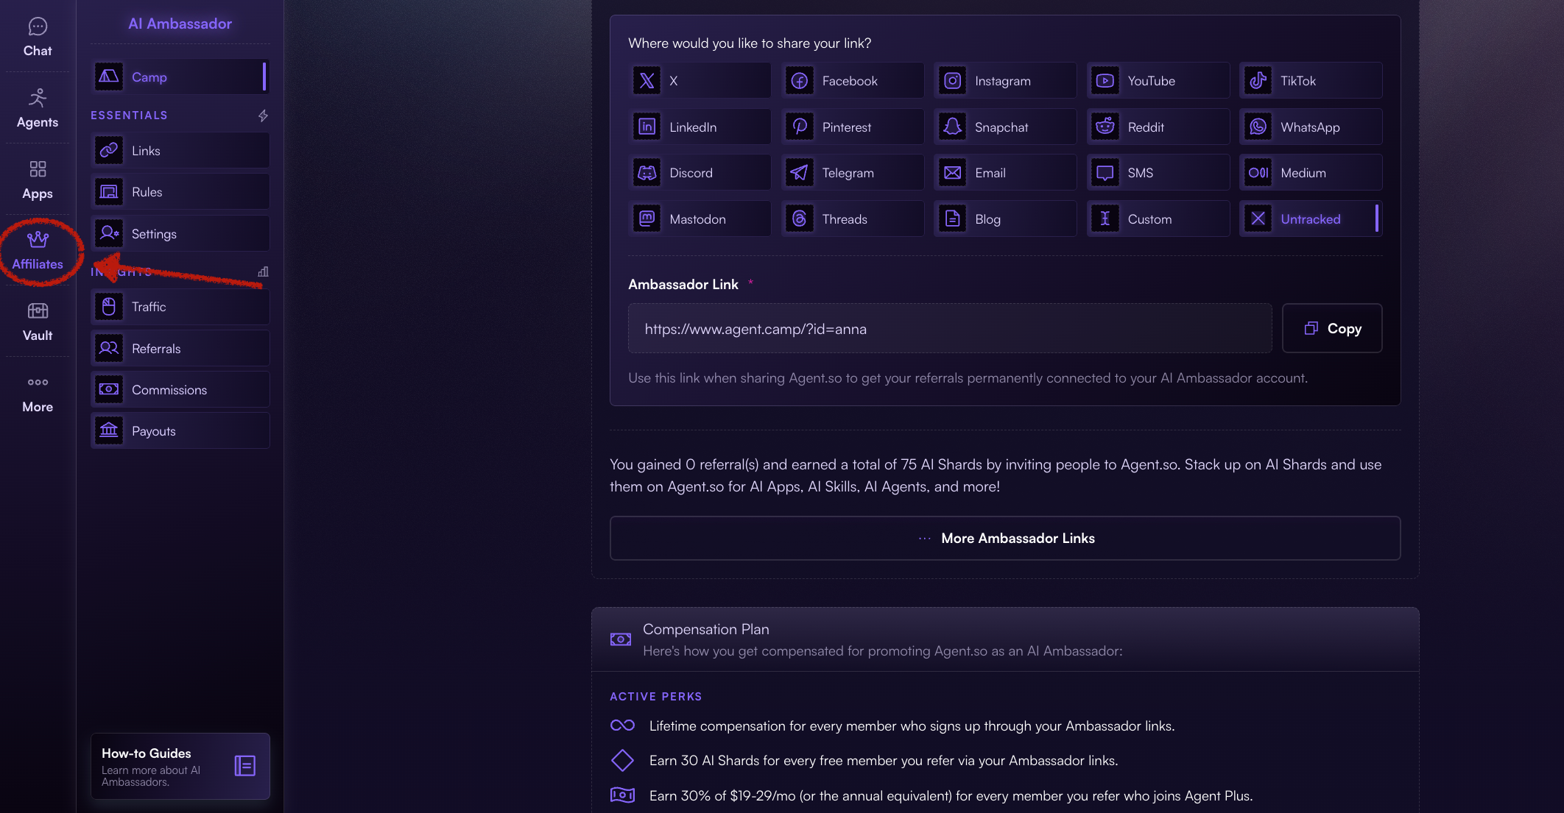
Task: Click the 'You gained 0 referral(s)' summary text
Action: (x=996, y=475)
